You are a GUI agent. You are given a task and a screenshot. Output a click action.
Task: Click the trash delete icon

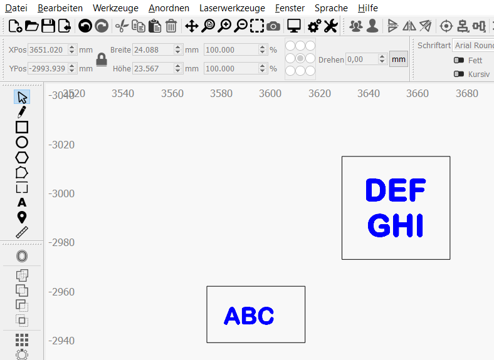[x=171, y=26]
